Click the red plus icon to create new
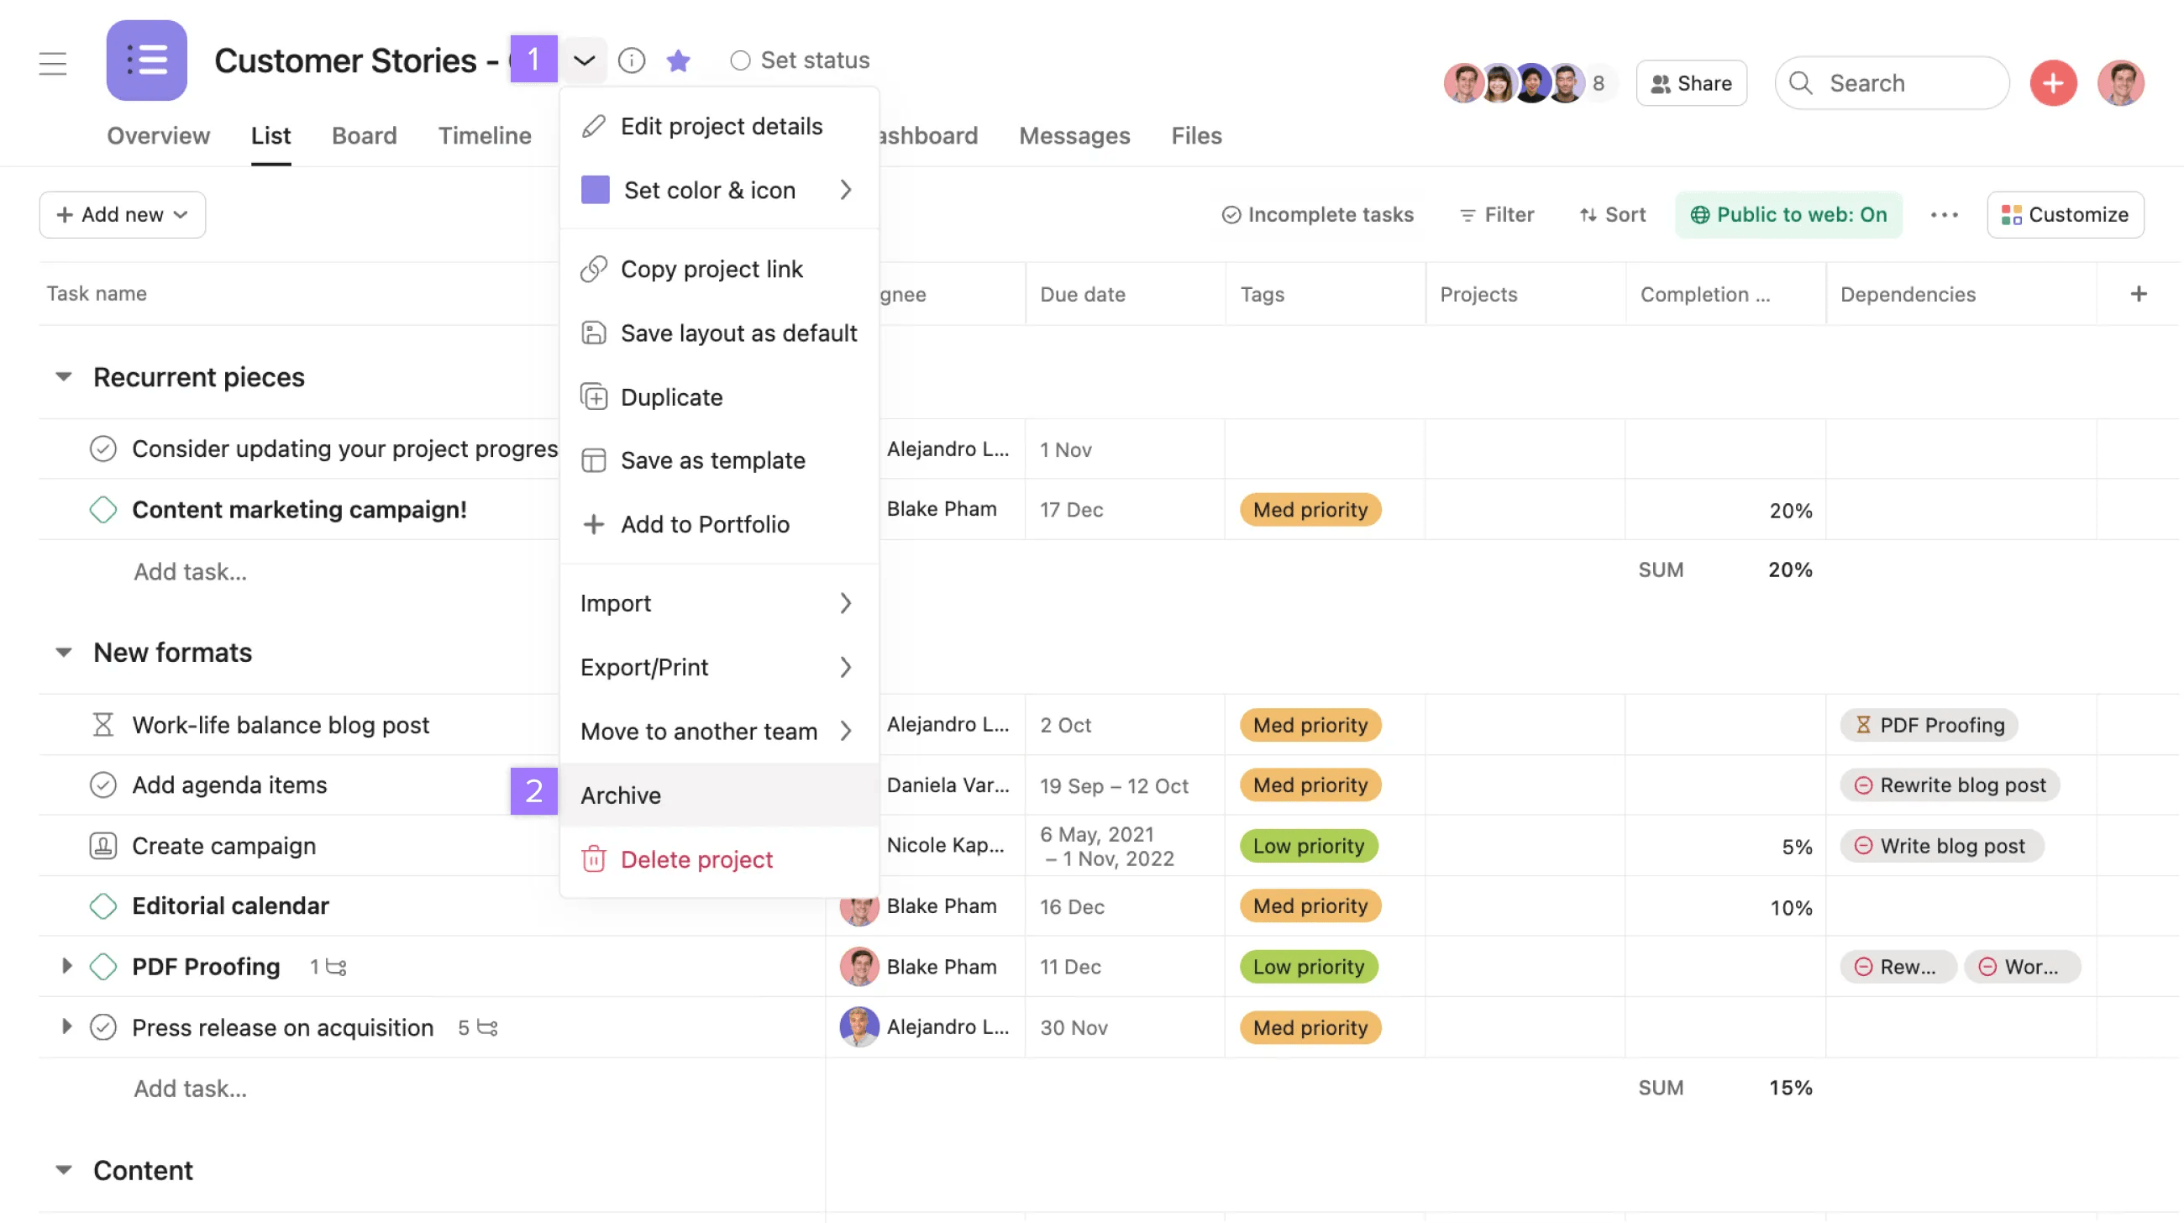Image resolution: width=2184 pixels, height=1223 pixels. 2054,82
